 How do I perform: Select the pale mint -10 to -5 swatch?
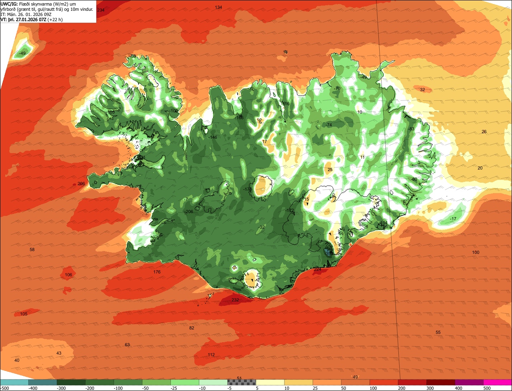pos(213,382)
